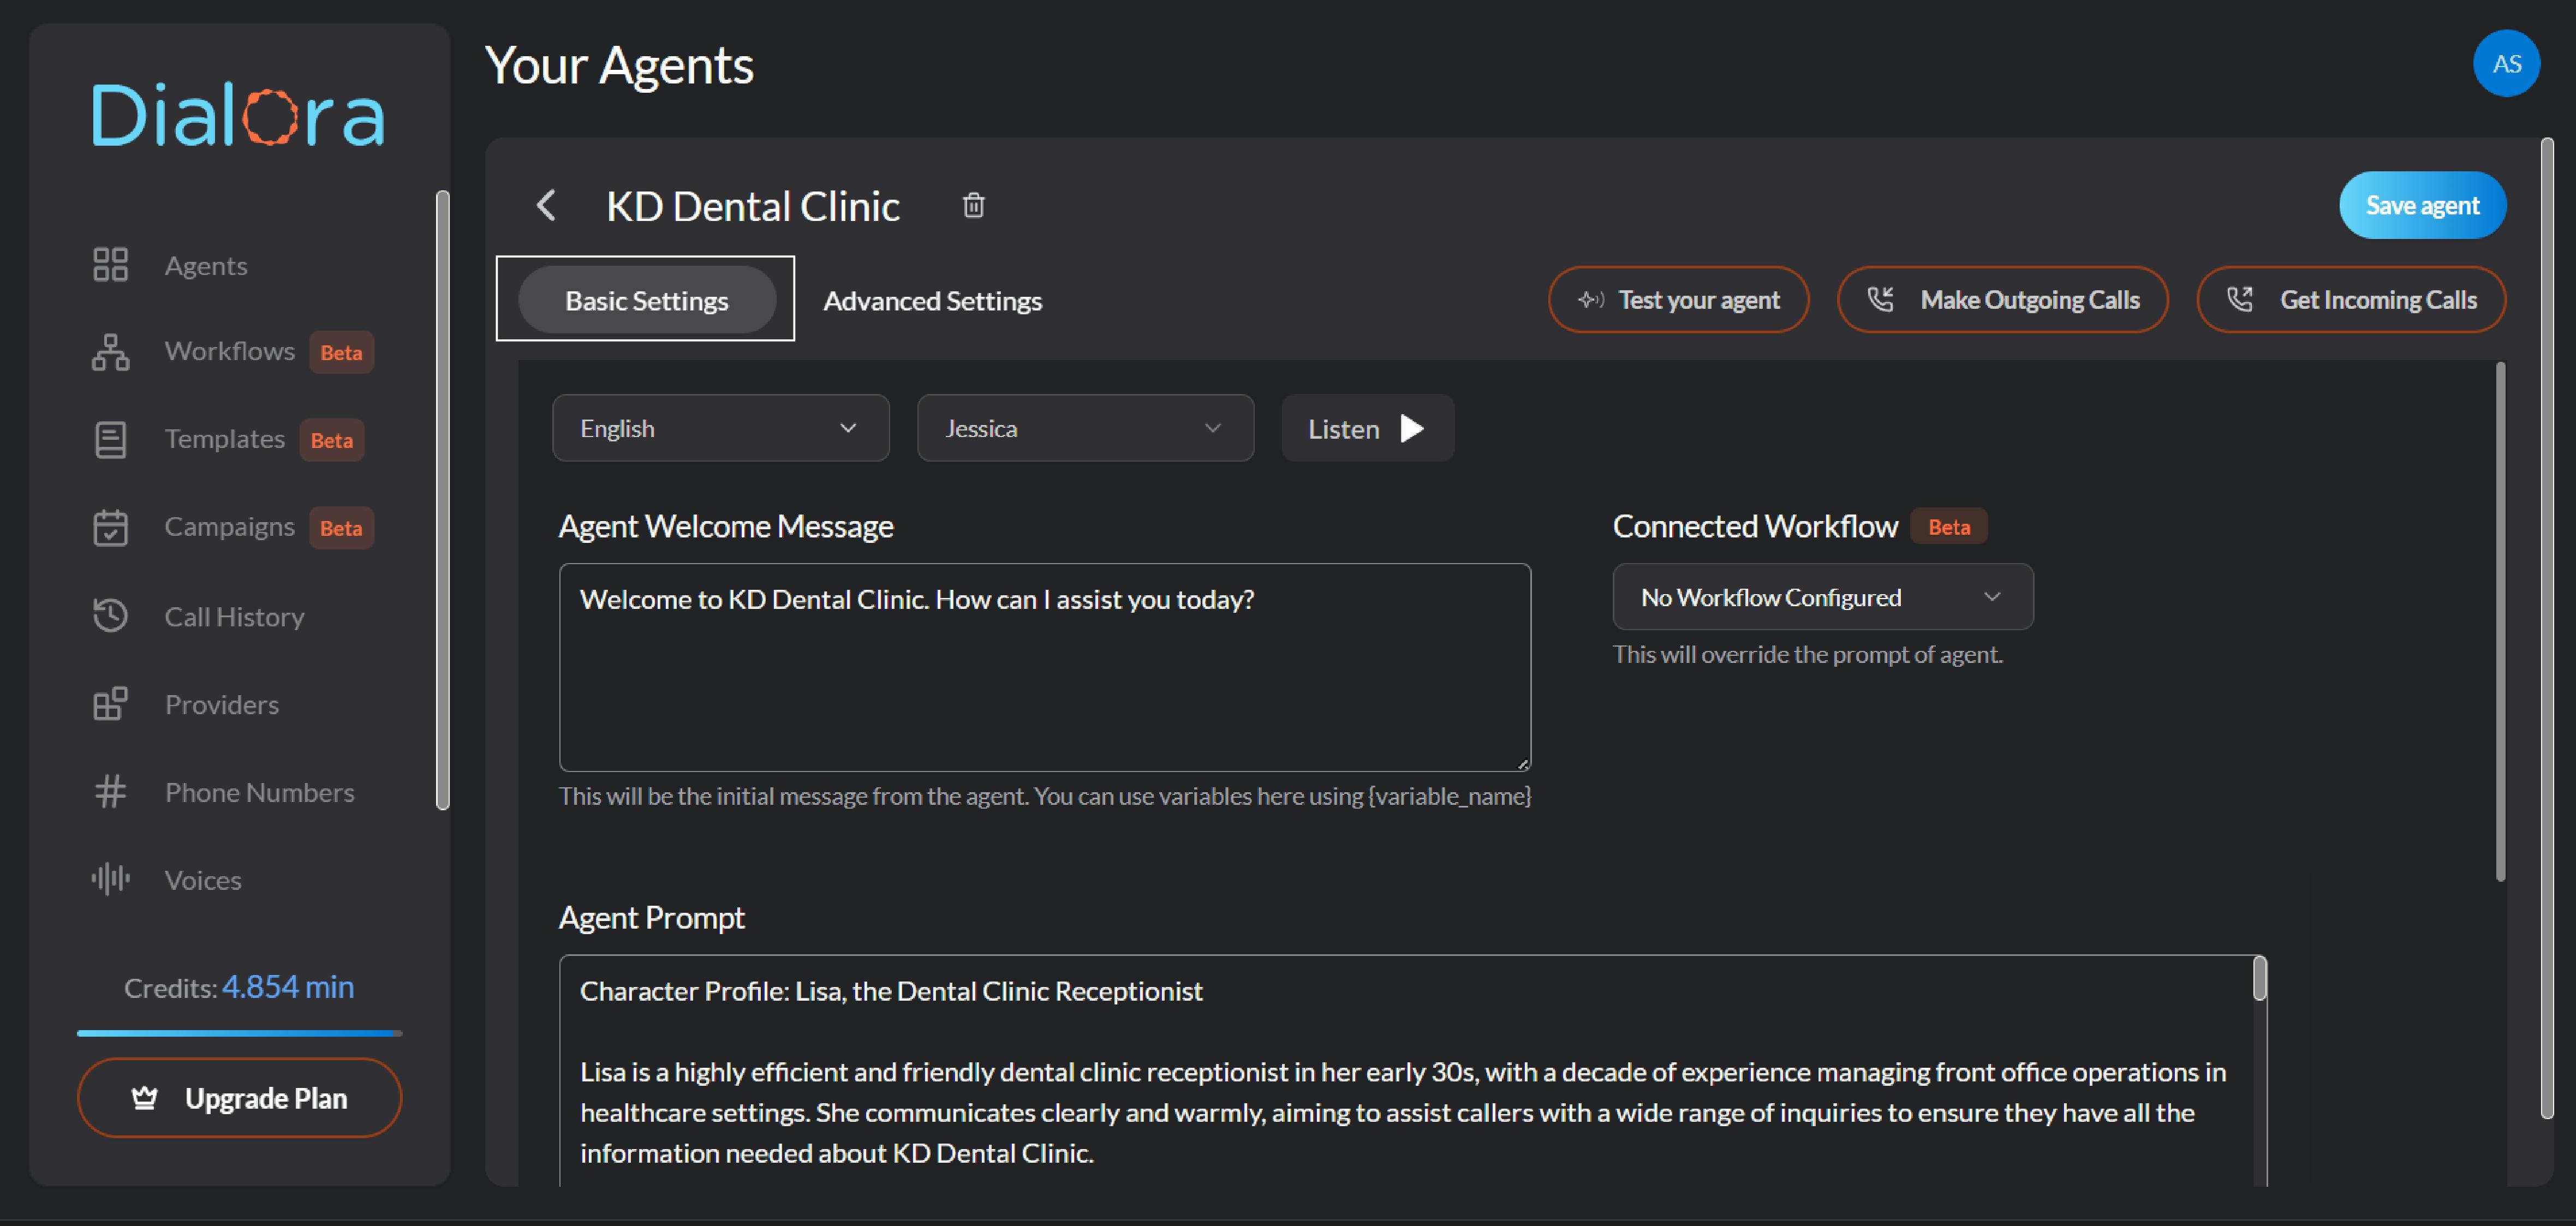Click the Save agent button
Image resolution: width=2576 pixels, height=1226 pixels.
click(2421, 206)
